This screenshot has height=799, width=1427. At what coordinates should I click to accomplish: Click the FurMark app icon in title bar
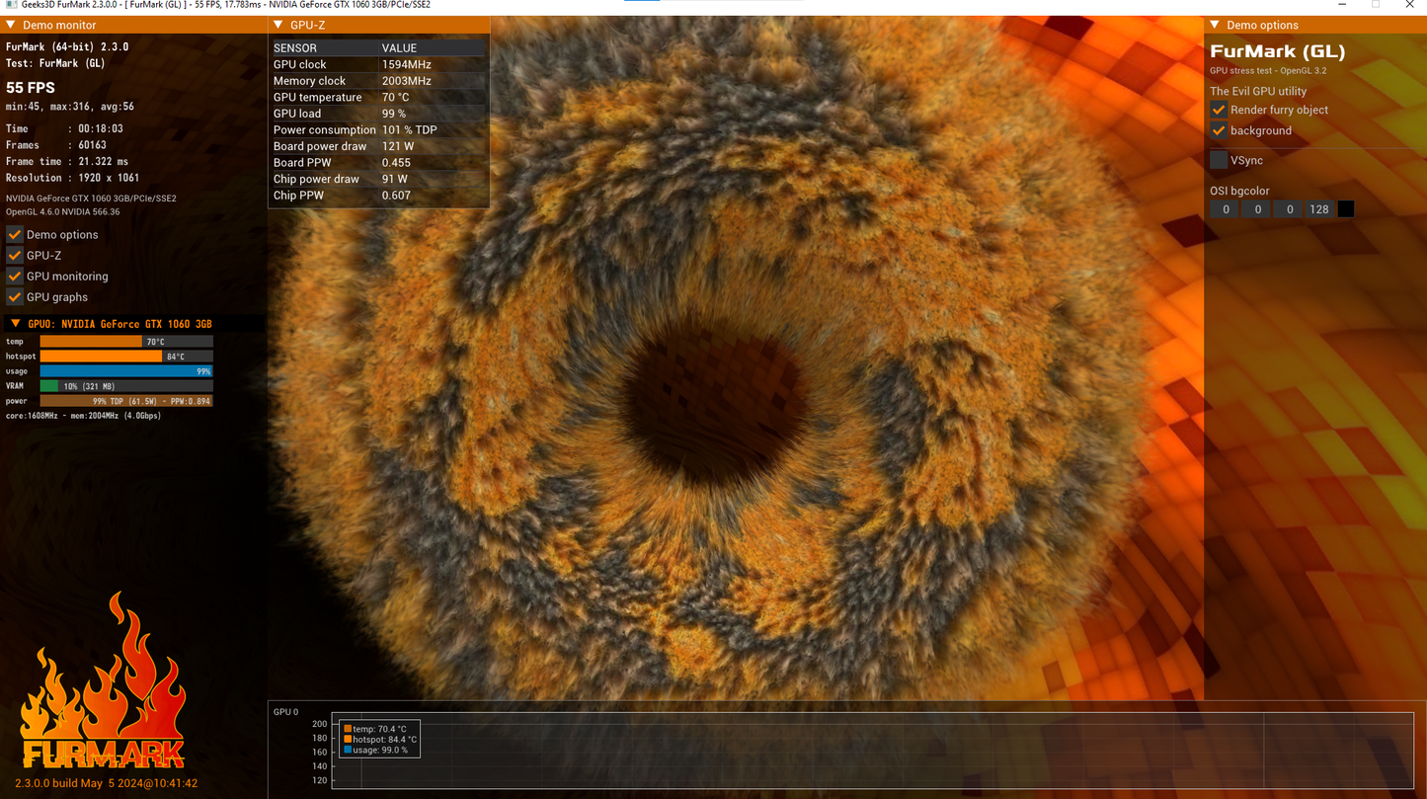coord(11,5)
